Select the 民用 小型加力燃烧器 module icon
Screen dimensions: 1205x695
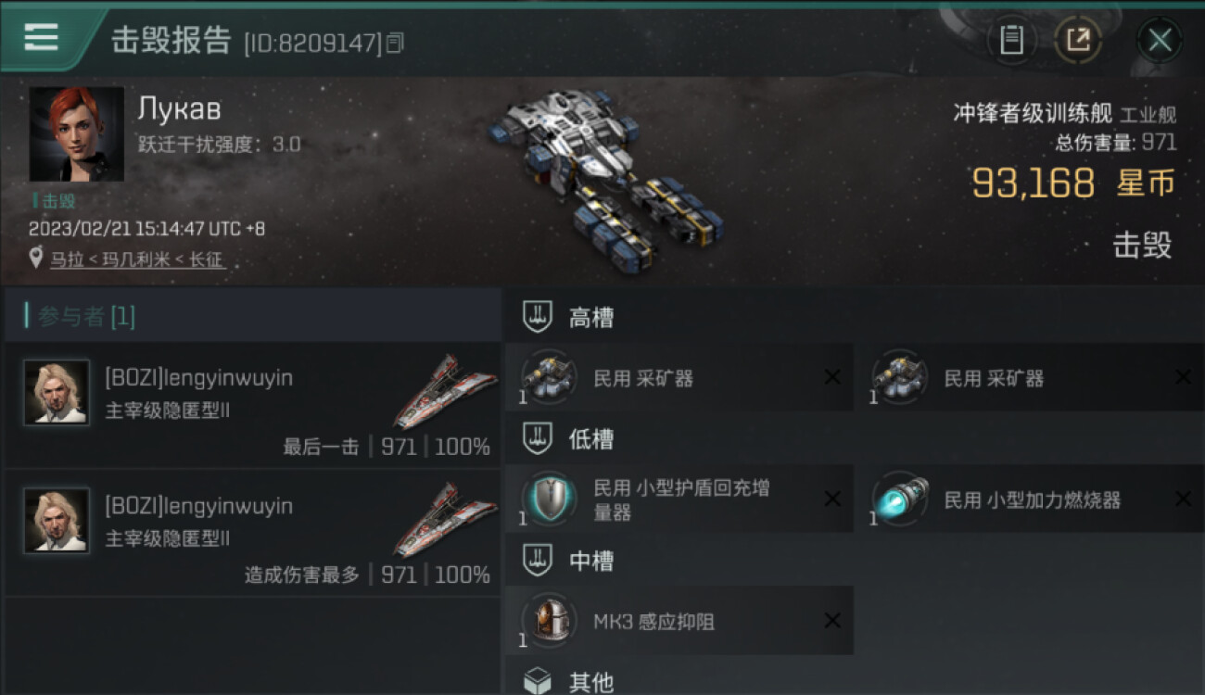(900, 499)
